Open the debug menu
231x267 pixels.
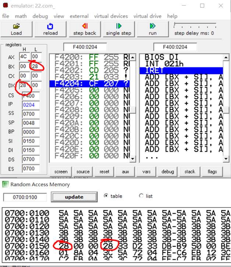point(40,16)
